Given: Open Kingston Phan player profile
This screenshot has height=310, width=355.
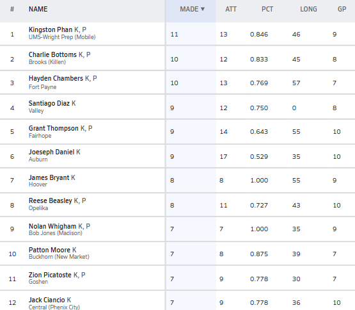Looking at the screenshot, I should coord(51,29).
